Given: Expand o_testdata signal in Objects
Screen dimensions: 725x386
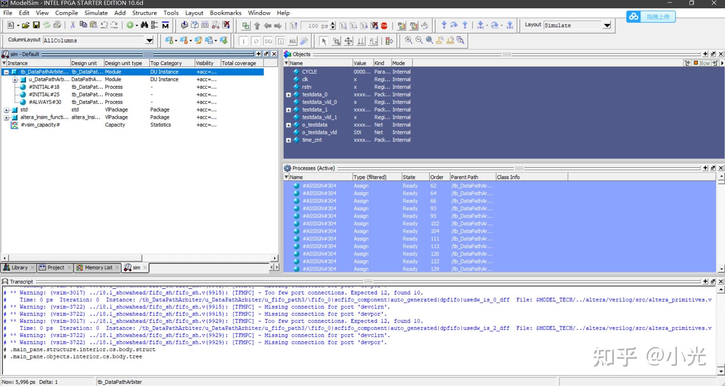Looking at the screenshot, I should 289,125.
